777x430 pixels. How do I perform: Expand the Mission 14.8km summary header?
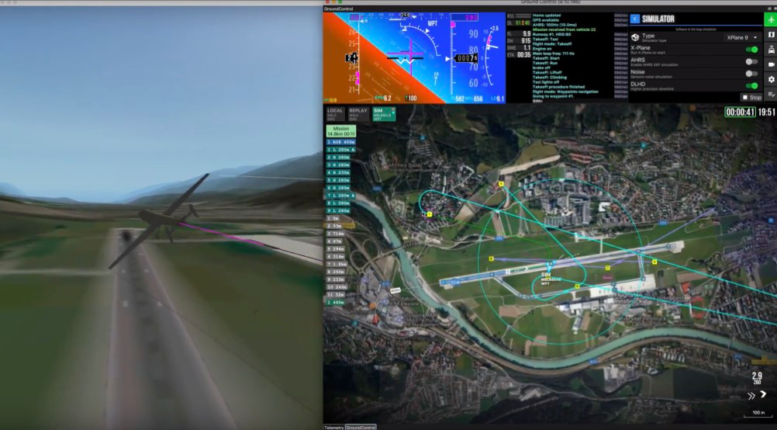click(x=341, y=131)
